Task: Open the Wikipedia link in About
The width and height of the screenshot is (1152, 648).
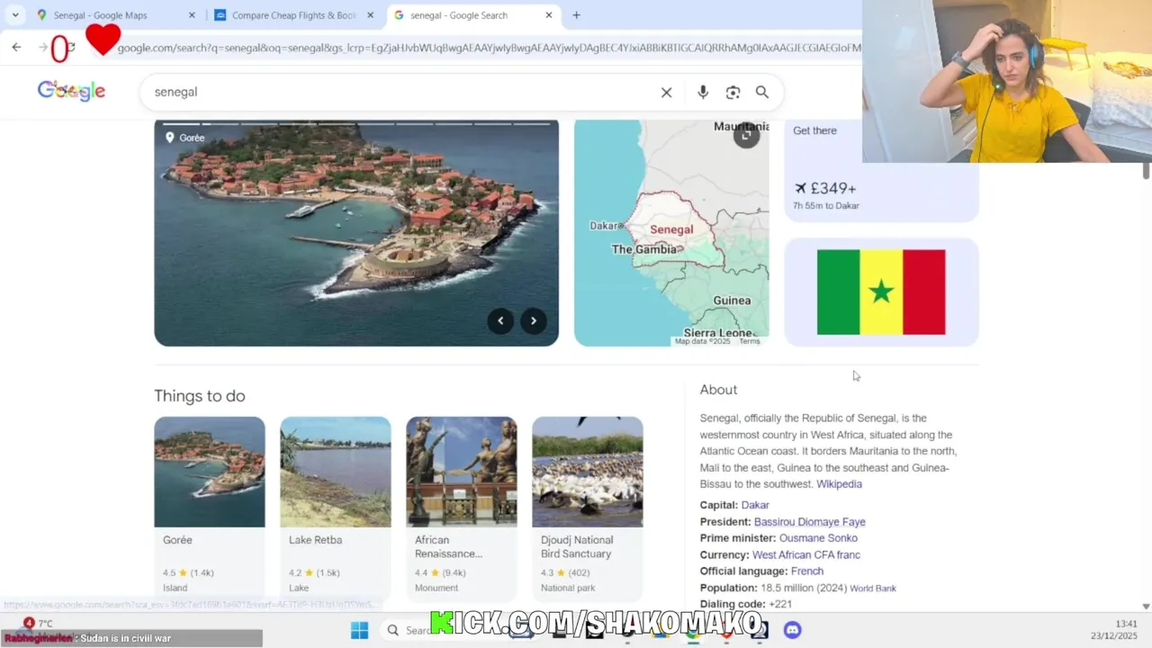Action: pos(839,484)
